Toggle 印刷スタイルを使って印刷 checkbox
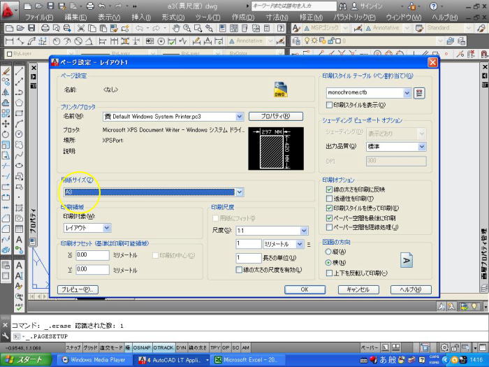 tap(329, 208)
